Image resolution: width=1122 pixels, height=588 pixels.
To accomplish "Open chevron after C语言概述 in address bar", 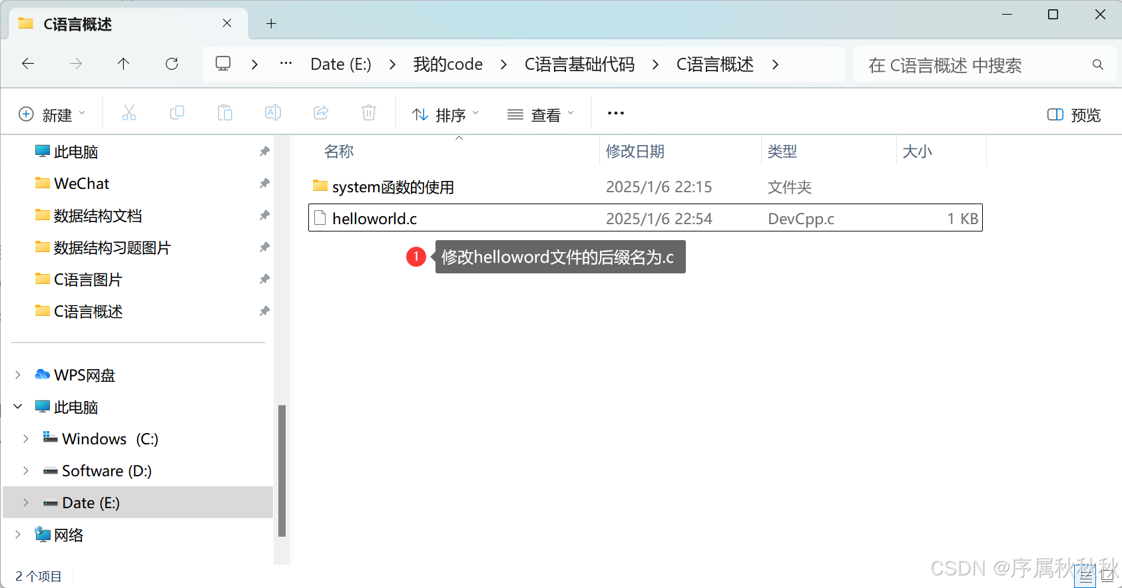I will click(775, 65).
